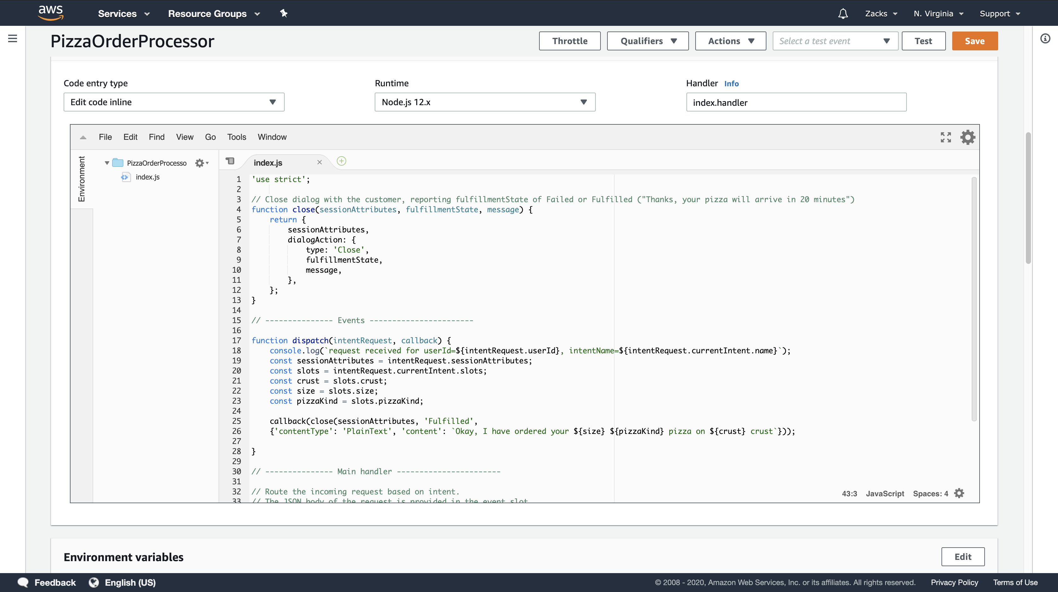Toggle the Environment side panel
The height and width of the screenshot is (592, 1058).
click(x=82, y=179)
